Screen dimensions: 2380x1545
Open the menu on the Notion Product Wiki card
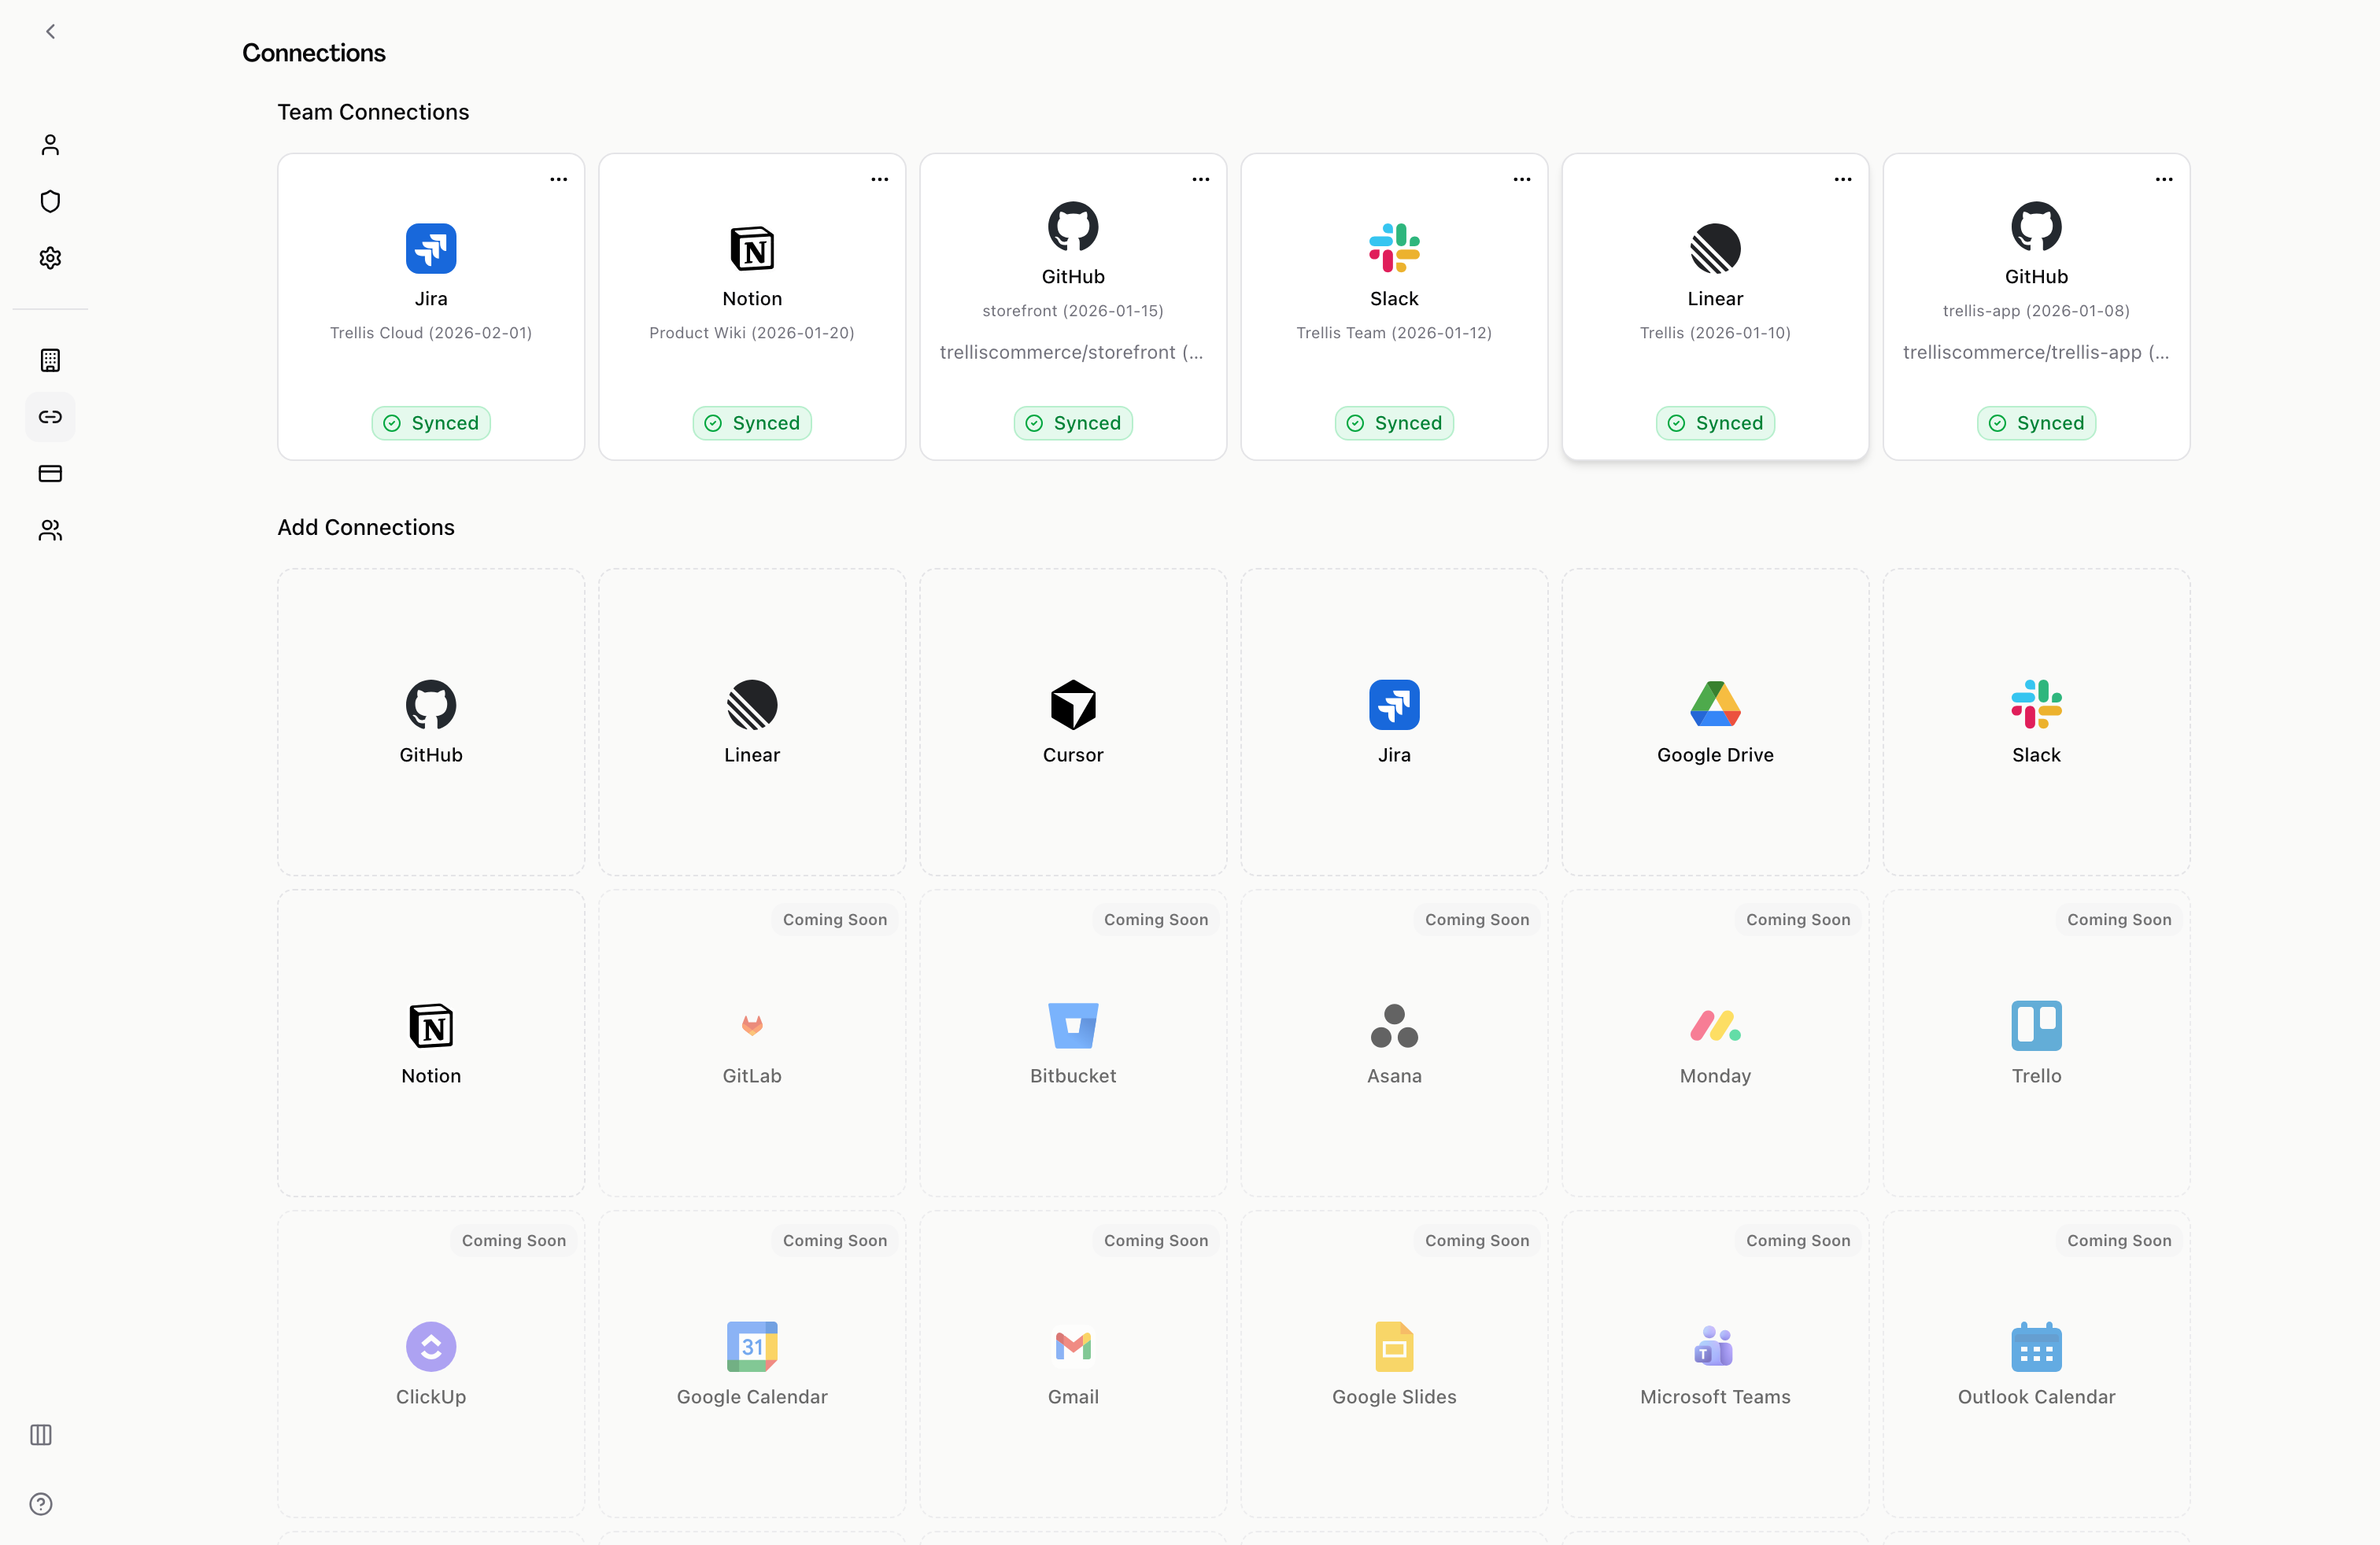879,179
